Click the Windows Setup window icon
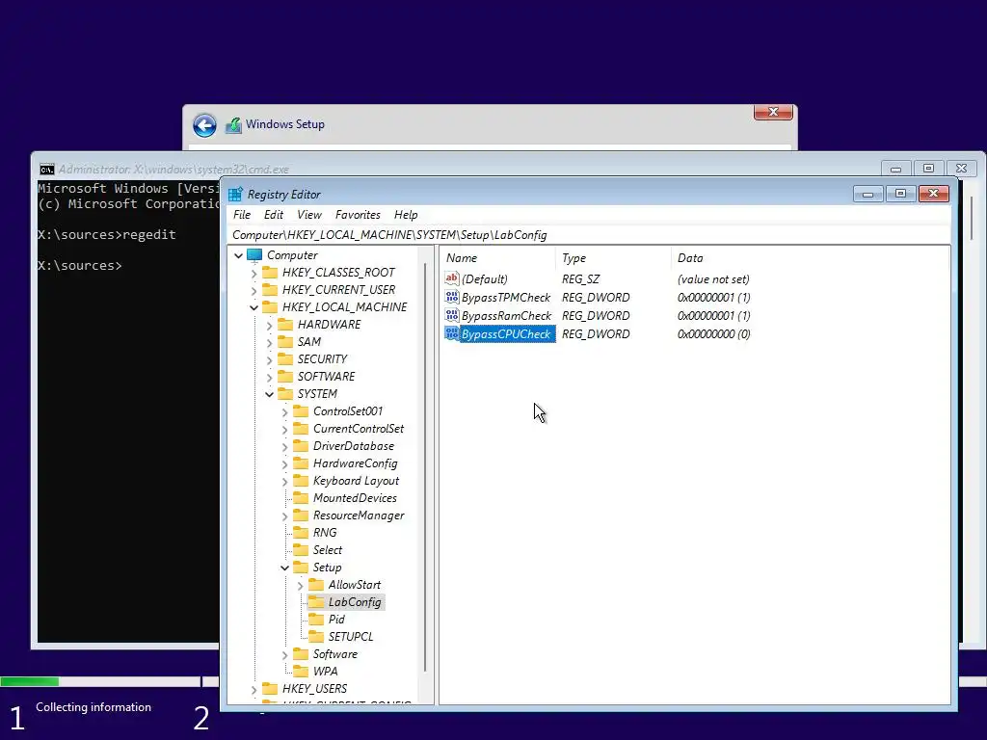The width and height of the screenshot is (987, 740). 233,125
